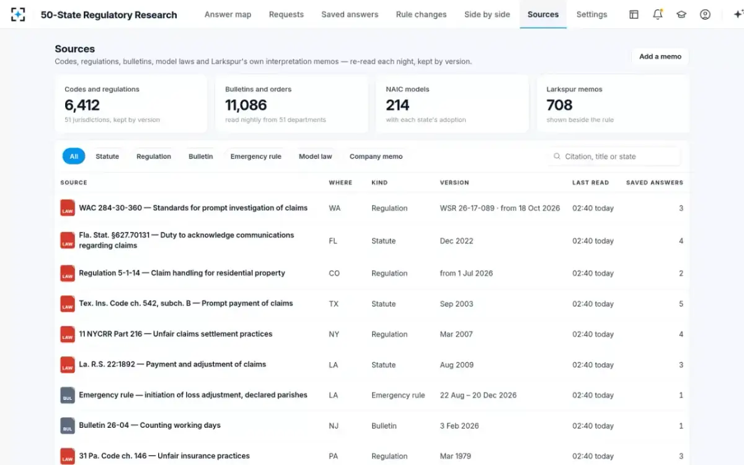The width and height of the screenshot is (744, 465).
Task: Sort by the Where column header
Action: tap(340, 183)
